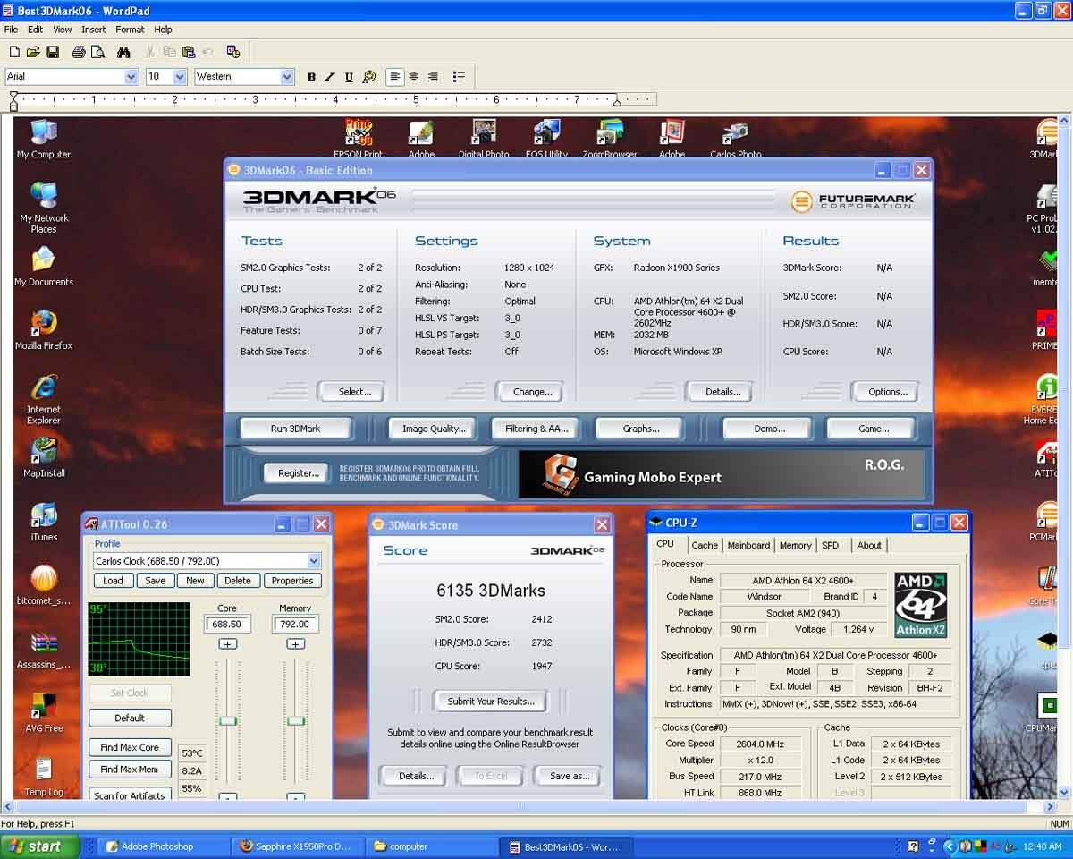The width and height of the screenshot is (1073, 859).
Task: Click the My Documents desktop icon
Action: 43,267
